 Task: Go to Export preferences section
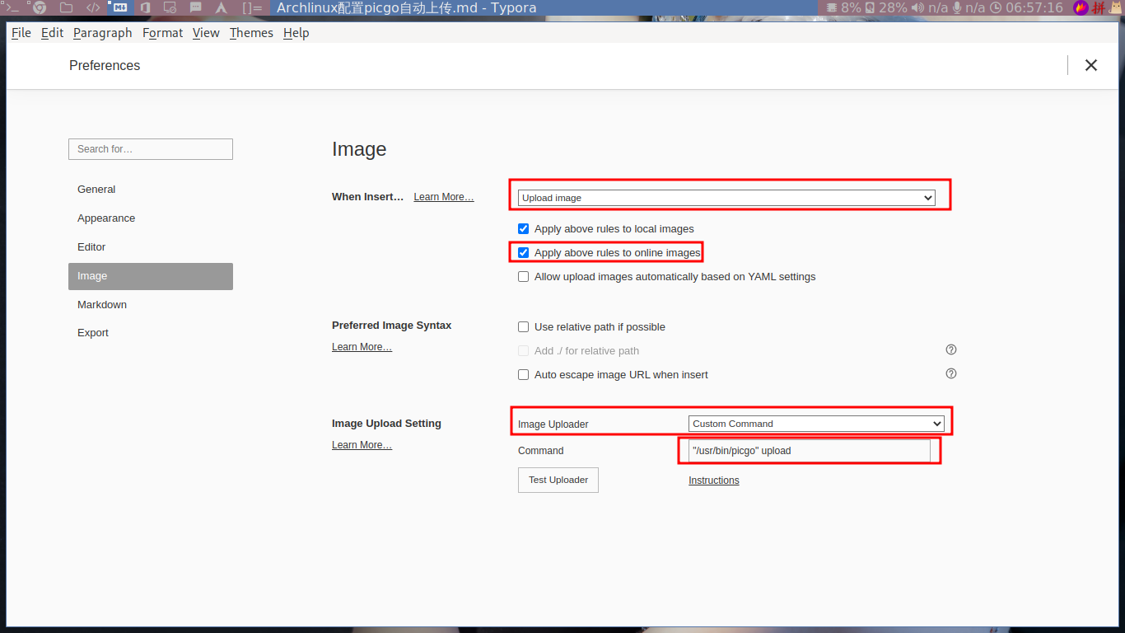coord(151,333)
